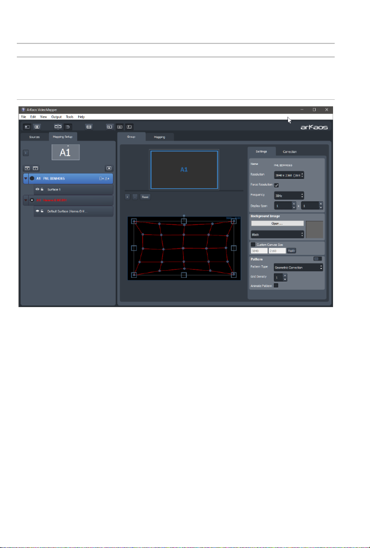This screenshot has width=370, height=548.
Task: Open the Frequency 30Hz dropdown
Action: pos(289,196)
